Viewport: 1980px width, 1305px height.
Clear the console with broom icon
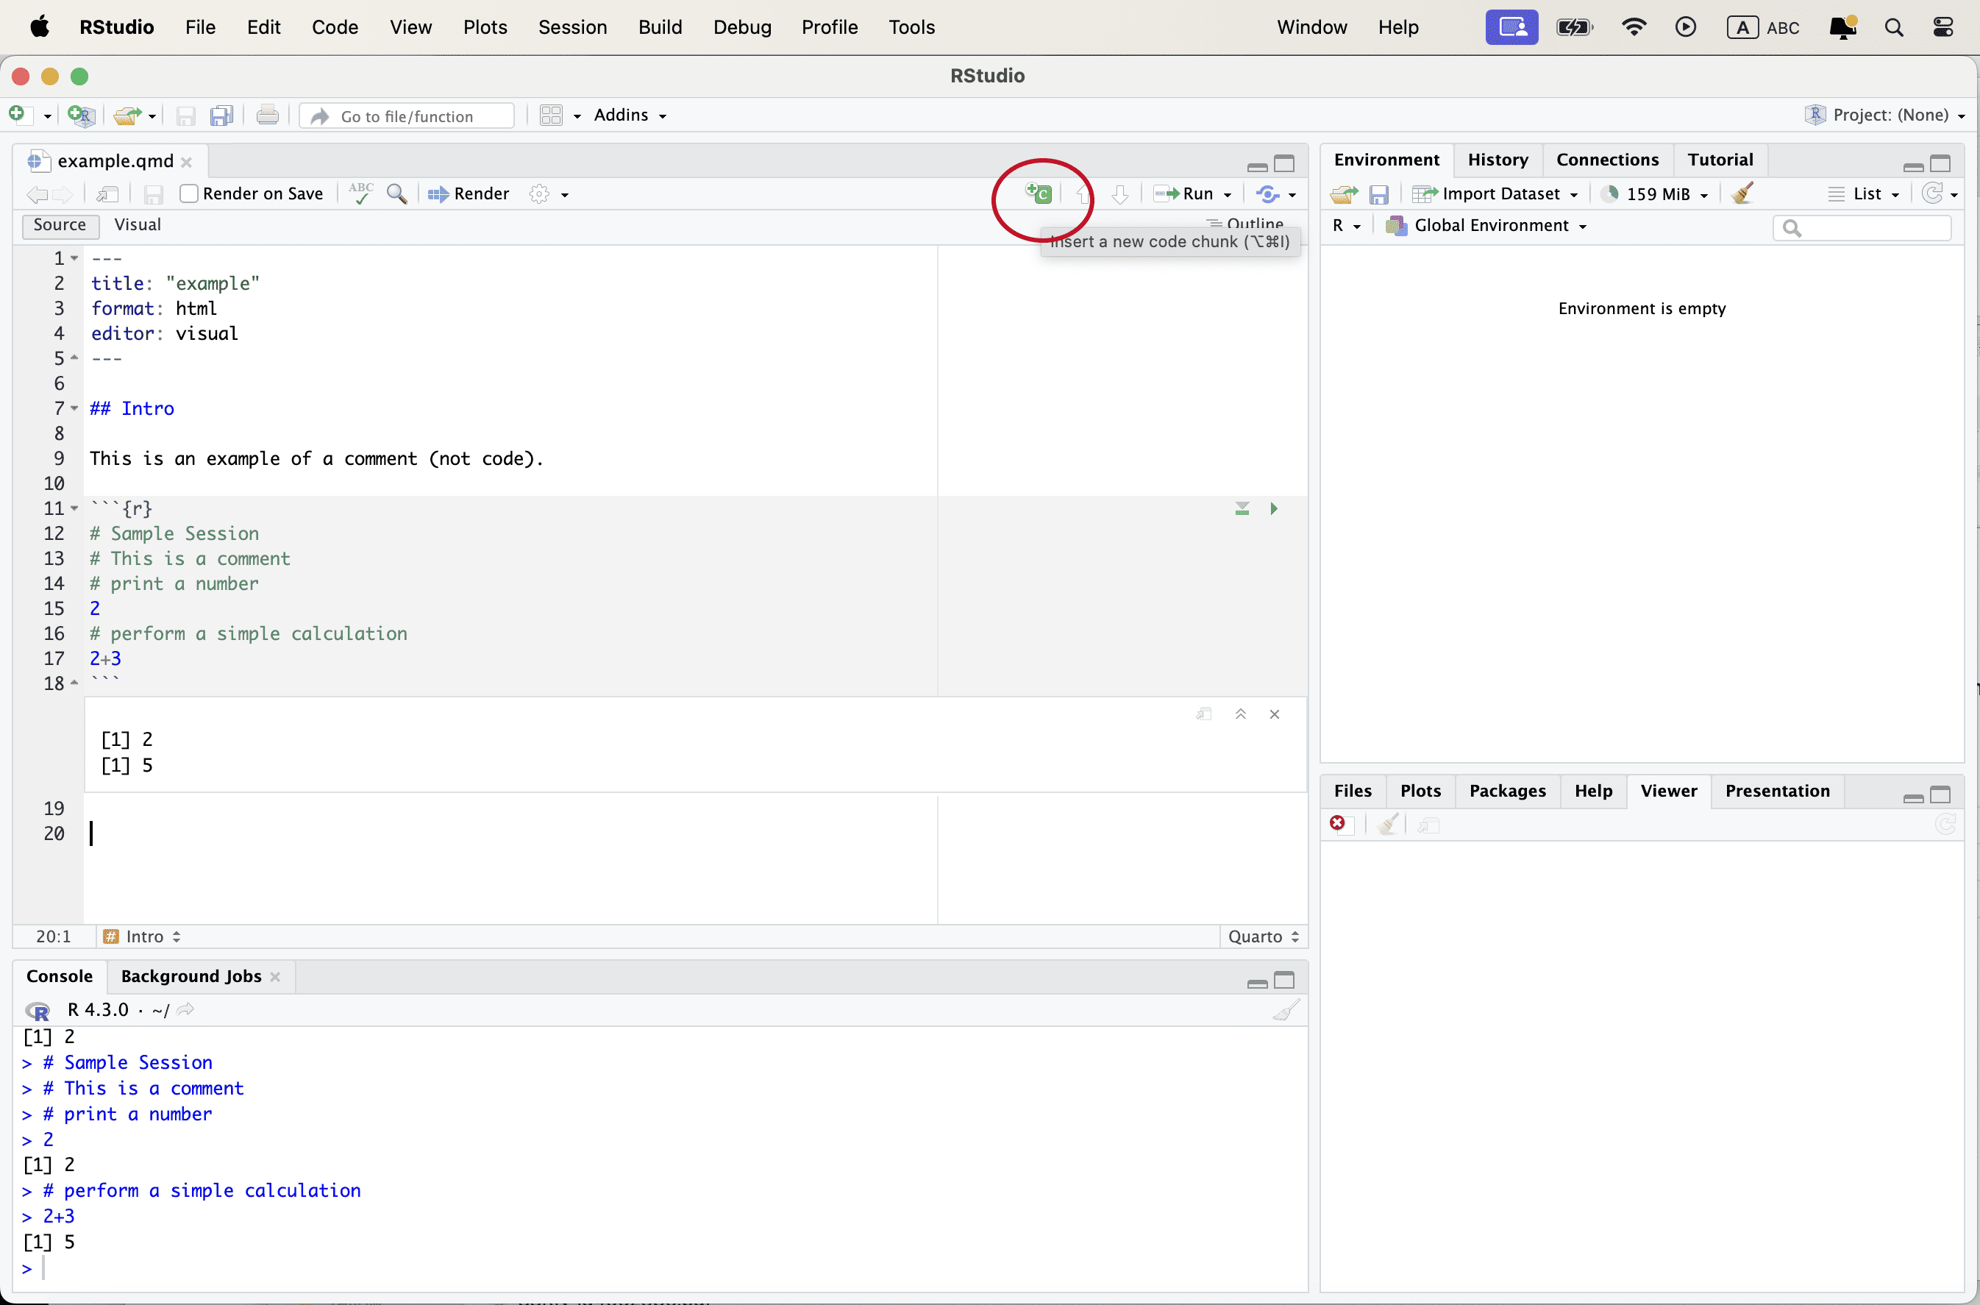pyautogui.click(x=1286, y=1010)
